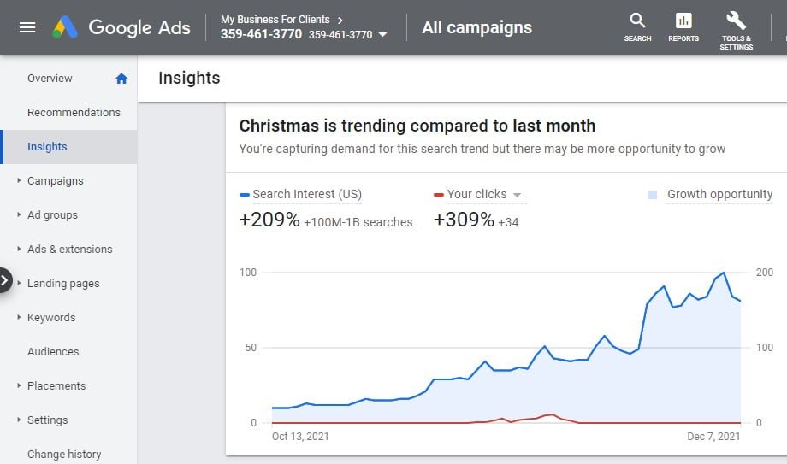Go to Recommendations in sidebar
The height and width of the screenshot is (464, 787).
[74, 112]
